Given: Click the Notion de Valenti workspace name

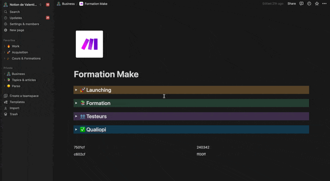Looking at the screenshot, I should pos(23,5).
